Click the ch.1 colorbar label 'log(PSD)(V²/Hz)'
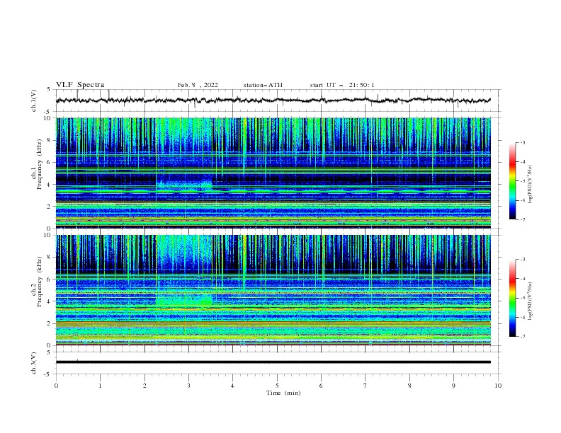The width and height of the screenshot is (561, 433). [x=531, y=185]
